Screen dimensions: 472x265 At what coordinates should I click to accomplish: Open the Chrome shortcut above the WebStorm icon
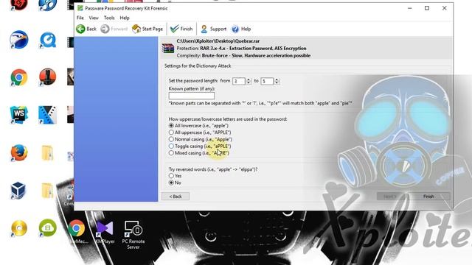[18, 77]
